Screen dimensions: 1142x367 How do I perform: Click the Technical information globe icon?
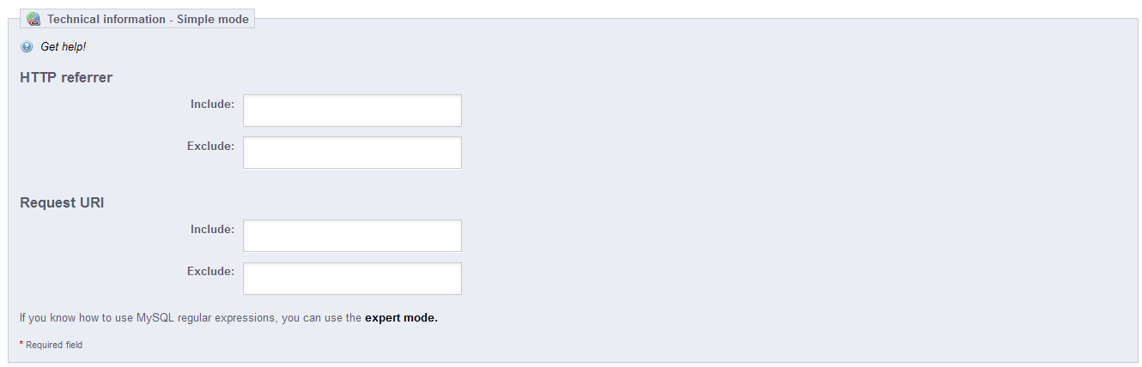[x=33, y=19]
